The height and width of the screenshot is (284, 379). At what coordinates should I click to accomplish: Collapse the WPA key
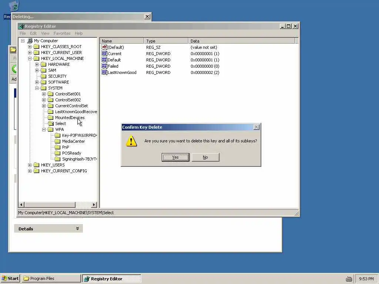point(44,129)
